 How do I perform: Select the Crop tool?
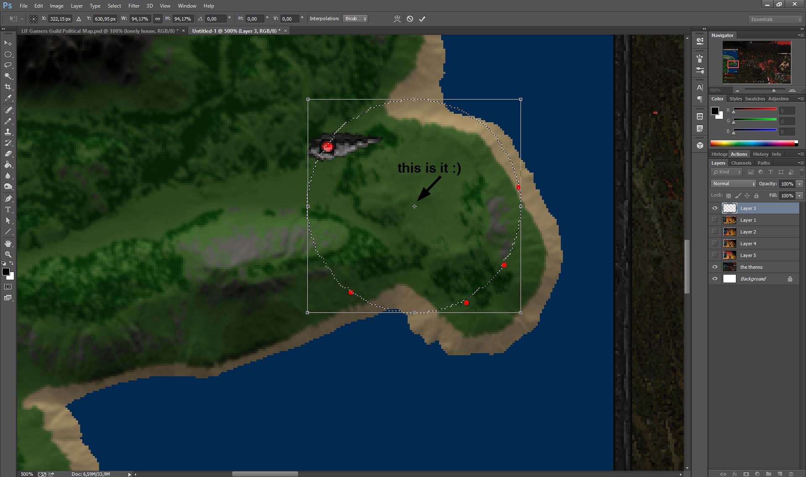(x=8, y=87)
